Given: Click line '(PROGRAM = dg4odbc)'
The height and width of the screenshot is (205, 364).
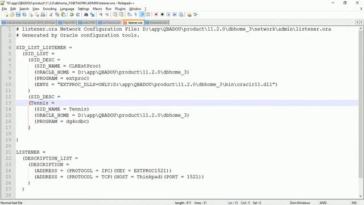Looking at the screenshot, I should 61,121.
